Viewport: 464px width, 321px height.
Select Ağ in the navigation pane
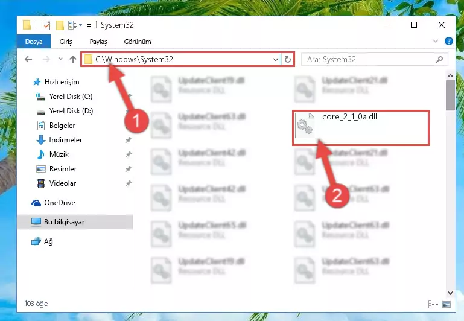[x=48, y=241]
